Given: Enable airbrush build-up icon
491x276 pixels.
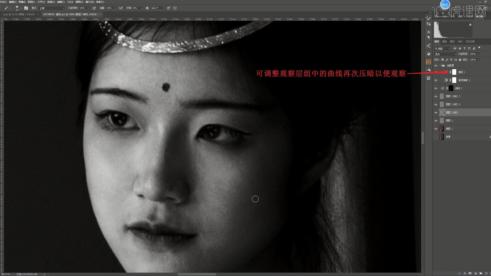Looking at the screenshot, I should pos(121,8).
